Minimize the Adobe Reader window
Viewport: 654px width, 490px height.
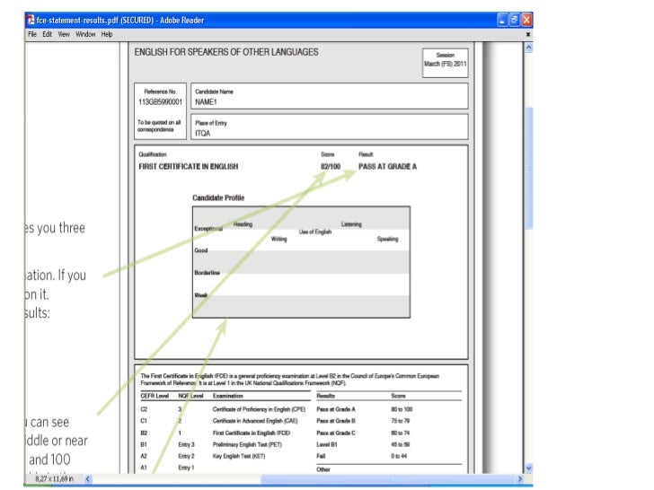(x=503, y=20)
